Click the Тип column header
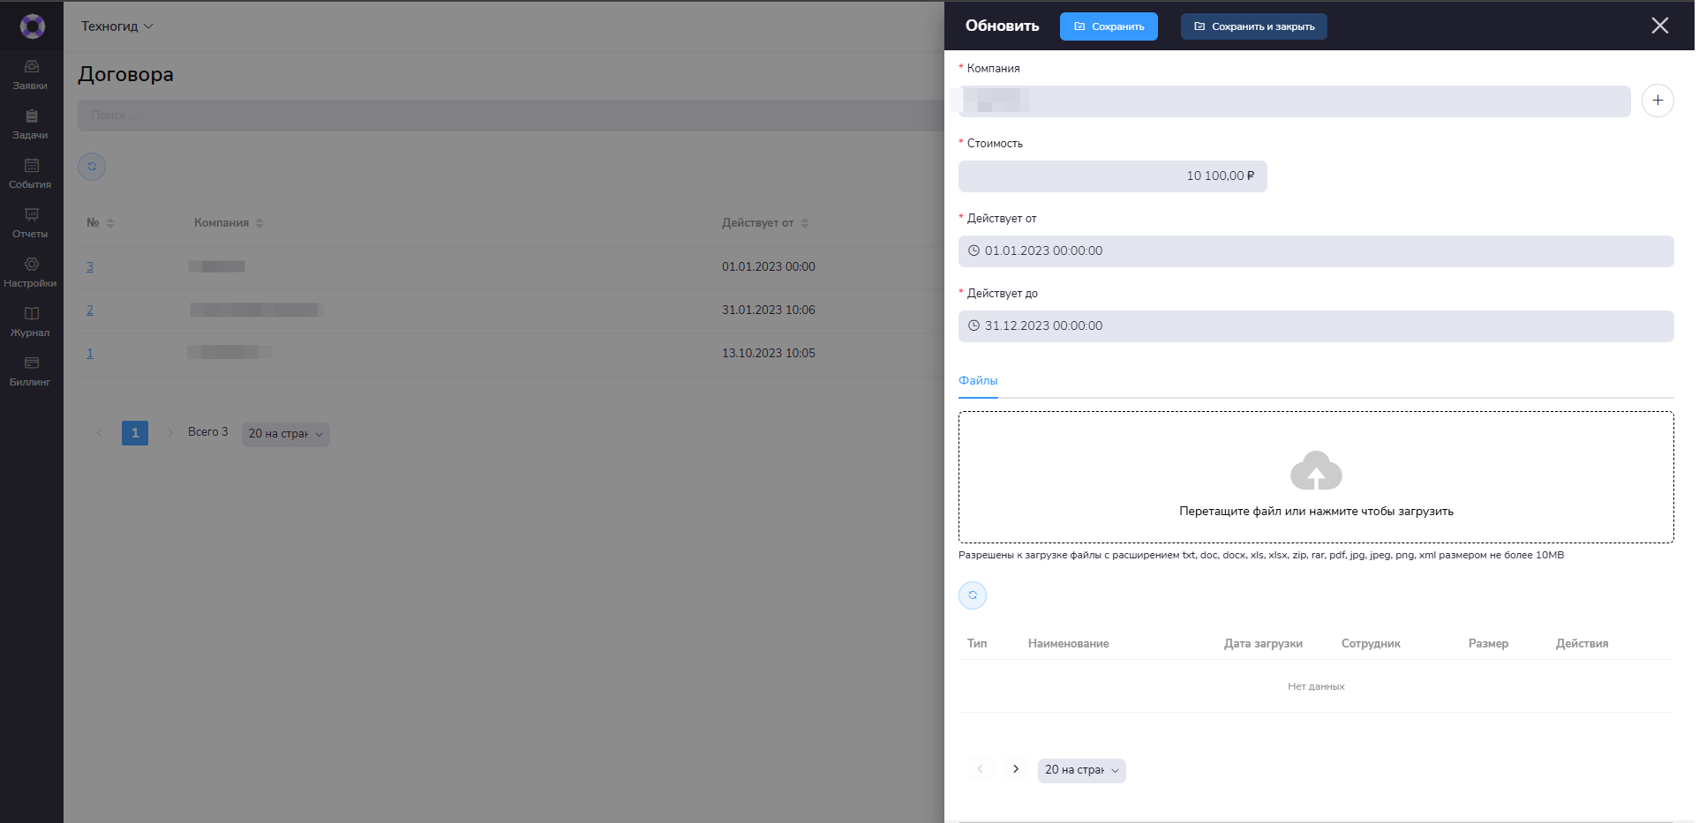Screen dimensions: 1699x823 [x=977, y=644]
